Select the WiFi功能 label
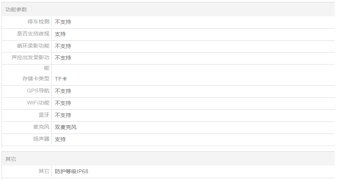 tap(38, 103)
